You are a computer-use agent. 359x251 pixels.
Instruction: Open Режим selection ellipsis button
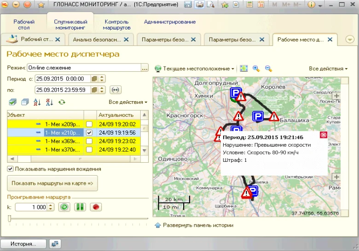point(145,68)
